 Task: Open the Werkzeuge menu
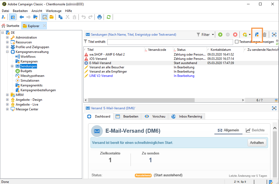[54, 11]
